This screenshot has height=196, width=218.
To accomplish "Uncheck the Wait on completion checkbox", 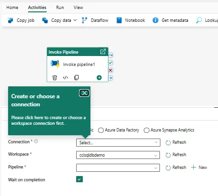I will (79, 179).
